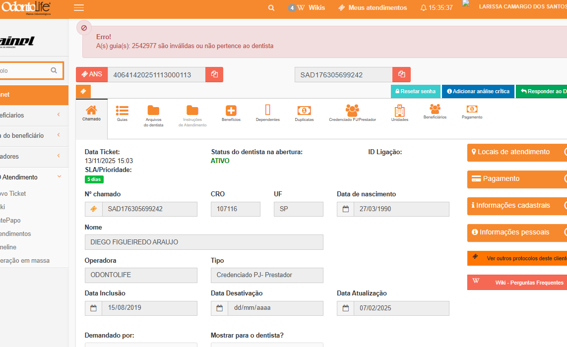Copy the SAD176305699242 ticket code

tap(401, 74)
